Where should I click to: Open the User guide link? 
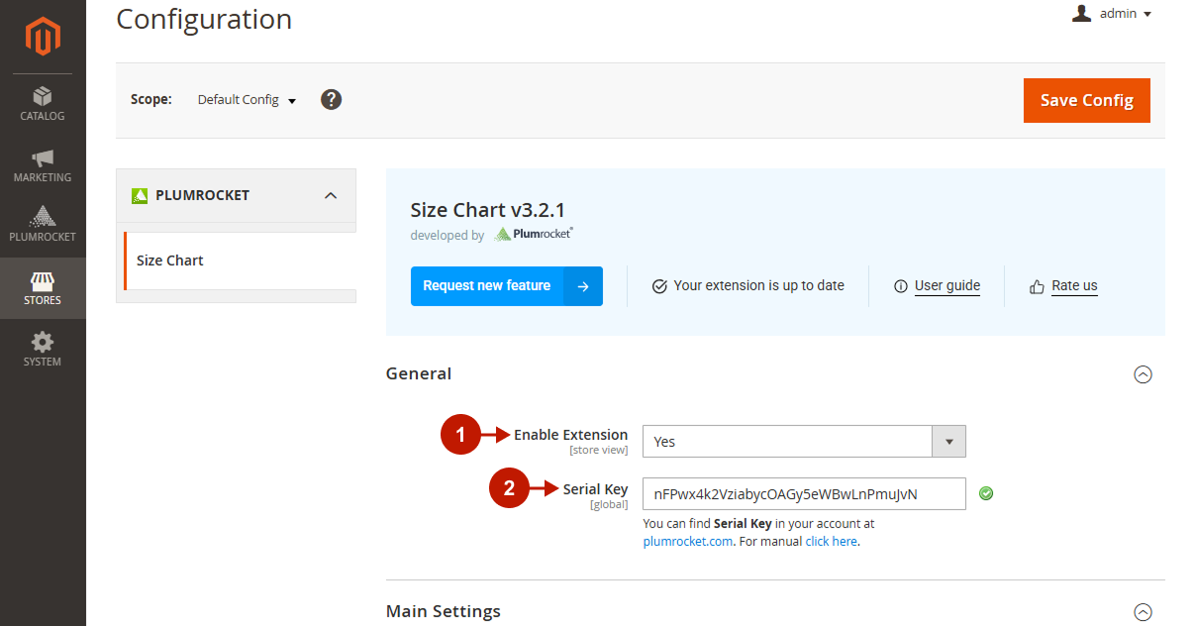click(947, 285)
